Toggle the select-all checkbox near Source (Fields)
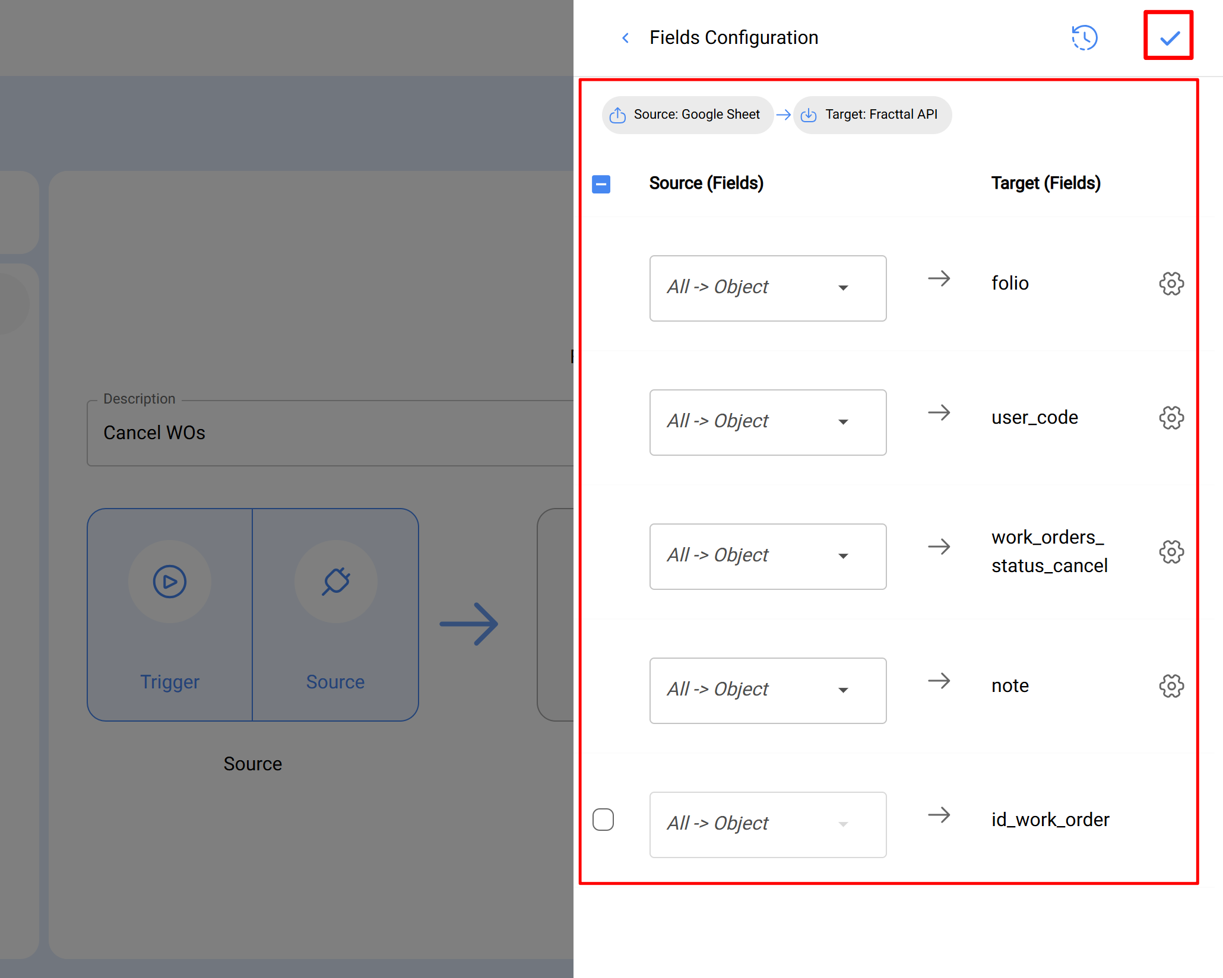 point(601,184)
